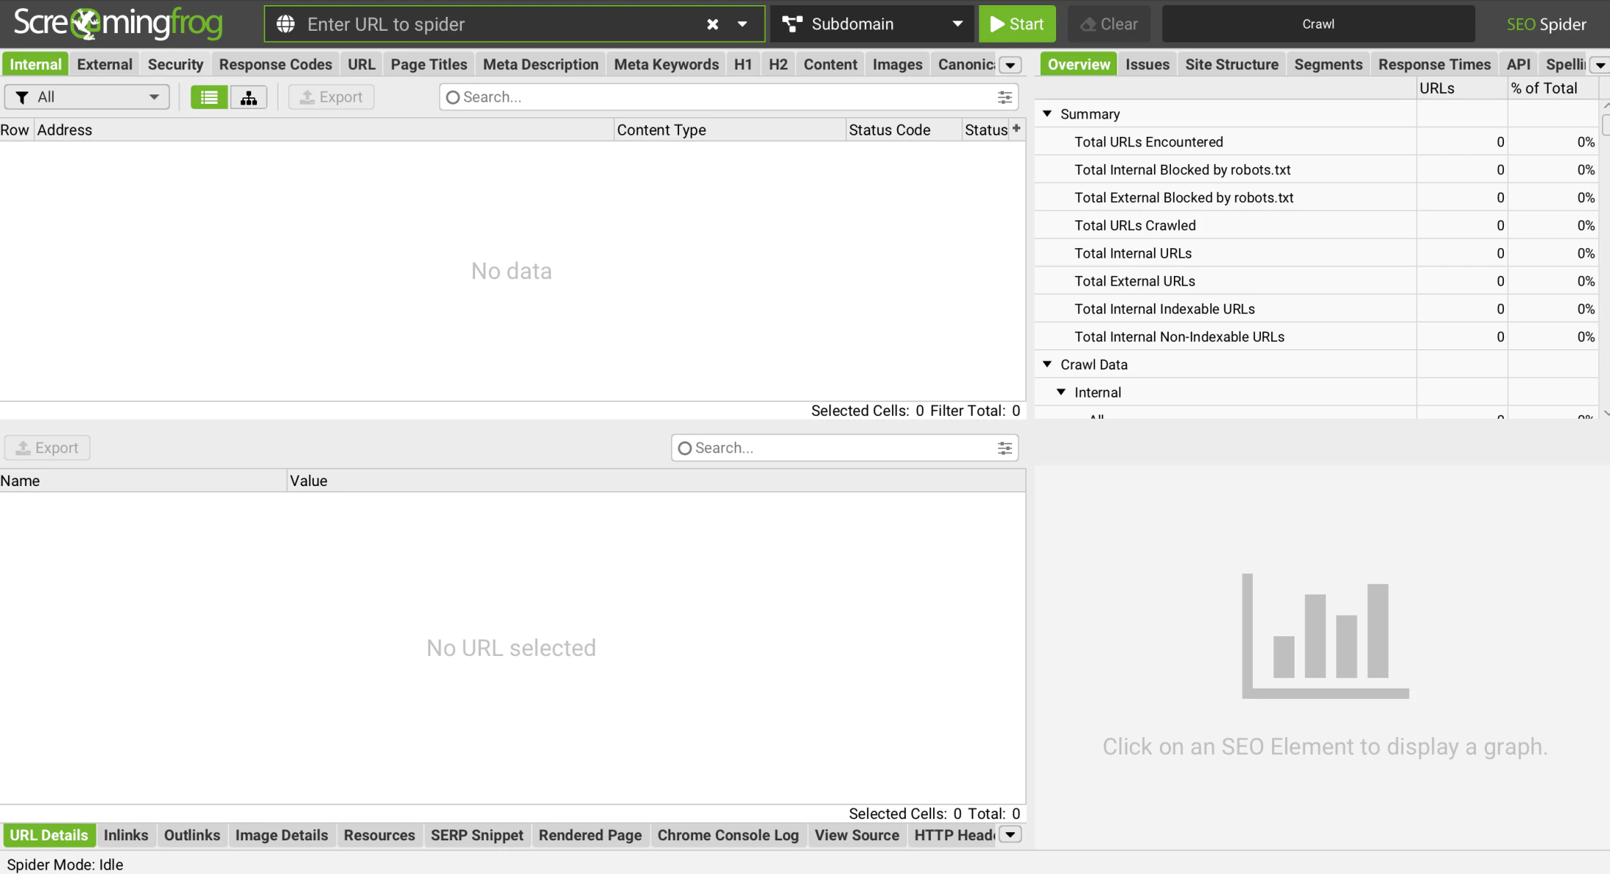The height and width of the screenshot is (874, 1610).
Task: Sort by Status Code column header
Action: tap(903, 130)
